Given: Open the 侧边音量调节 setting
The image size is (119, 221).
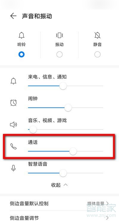Looking at the screenshot, I should click(59, 217).
